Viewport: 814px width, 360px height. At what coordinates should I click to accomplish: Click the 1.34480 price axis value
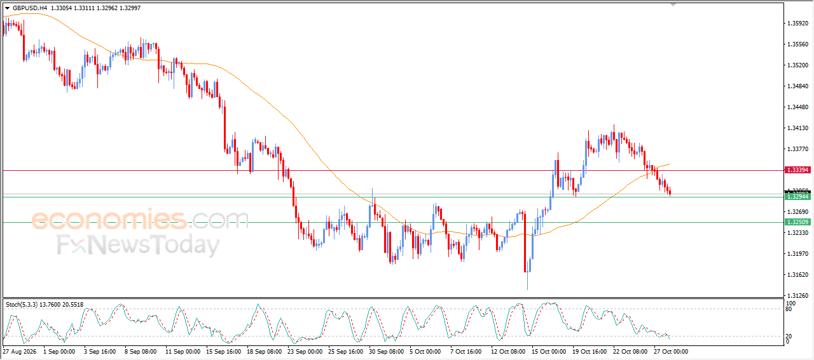797,107
